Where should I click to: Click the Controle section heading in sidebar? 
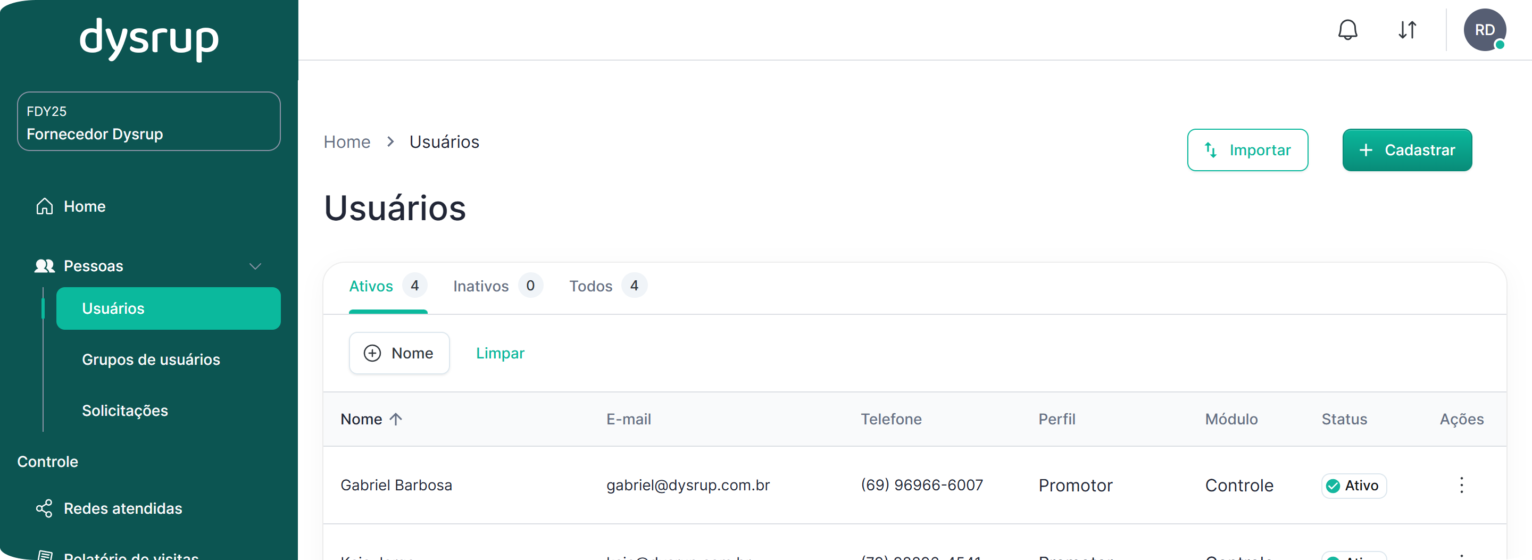tap(47, 462)
